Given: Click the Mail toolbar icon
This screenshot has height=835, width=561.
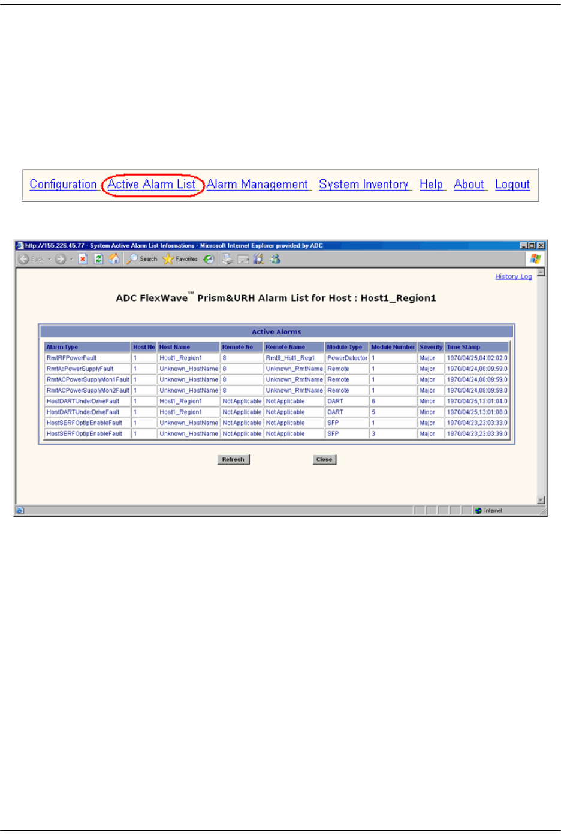Looking at the screenshot, I should (x=243, y=259).
